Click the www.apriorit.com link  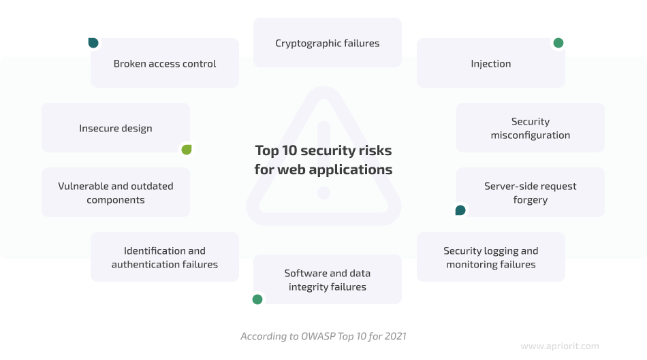click(560, 346)
